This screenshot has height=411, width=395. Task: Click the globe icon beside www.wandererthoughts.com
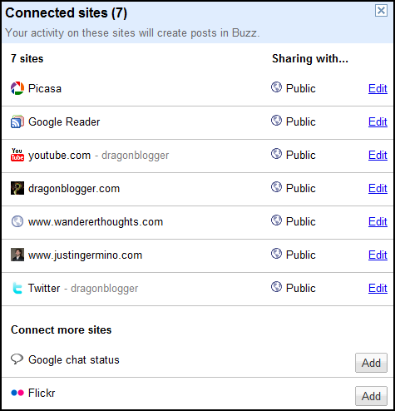tap(17, 221)
